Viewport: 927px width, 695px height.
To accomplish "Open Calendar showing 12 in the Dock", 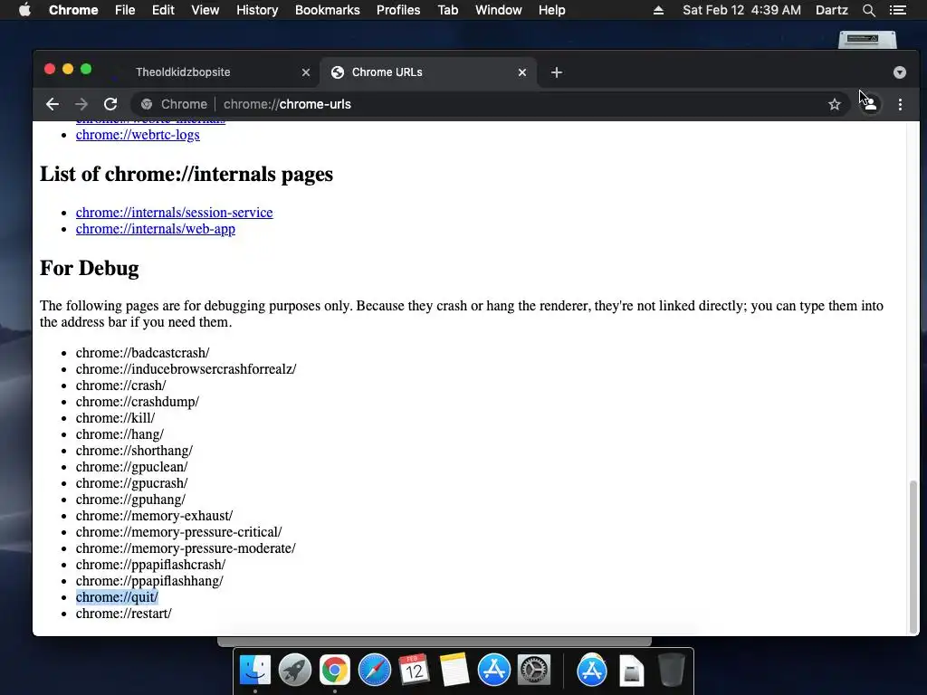I will coord(414,670).
